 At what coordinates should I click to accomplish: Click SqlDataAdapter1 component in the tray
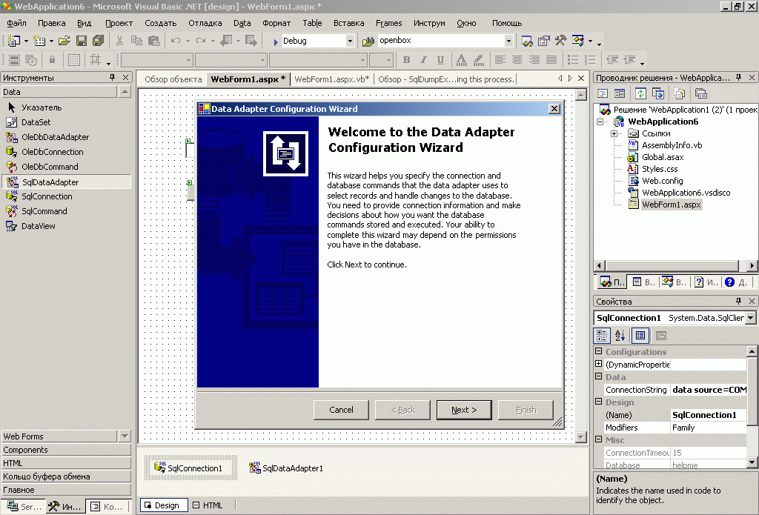coord(285,468)
